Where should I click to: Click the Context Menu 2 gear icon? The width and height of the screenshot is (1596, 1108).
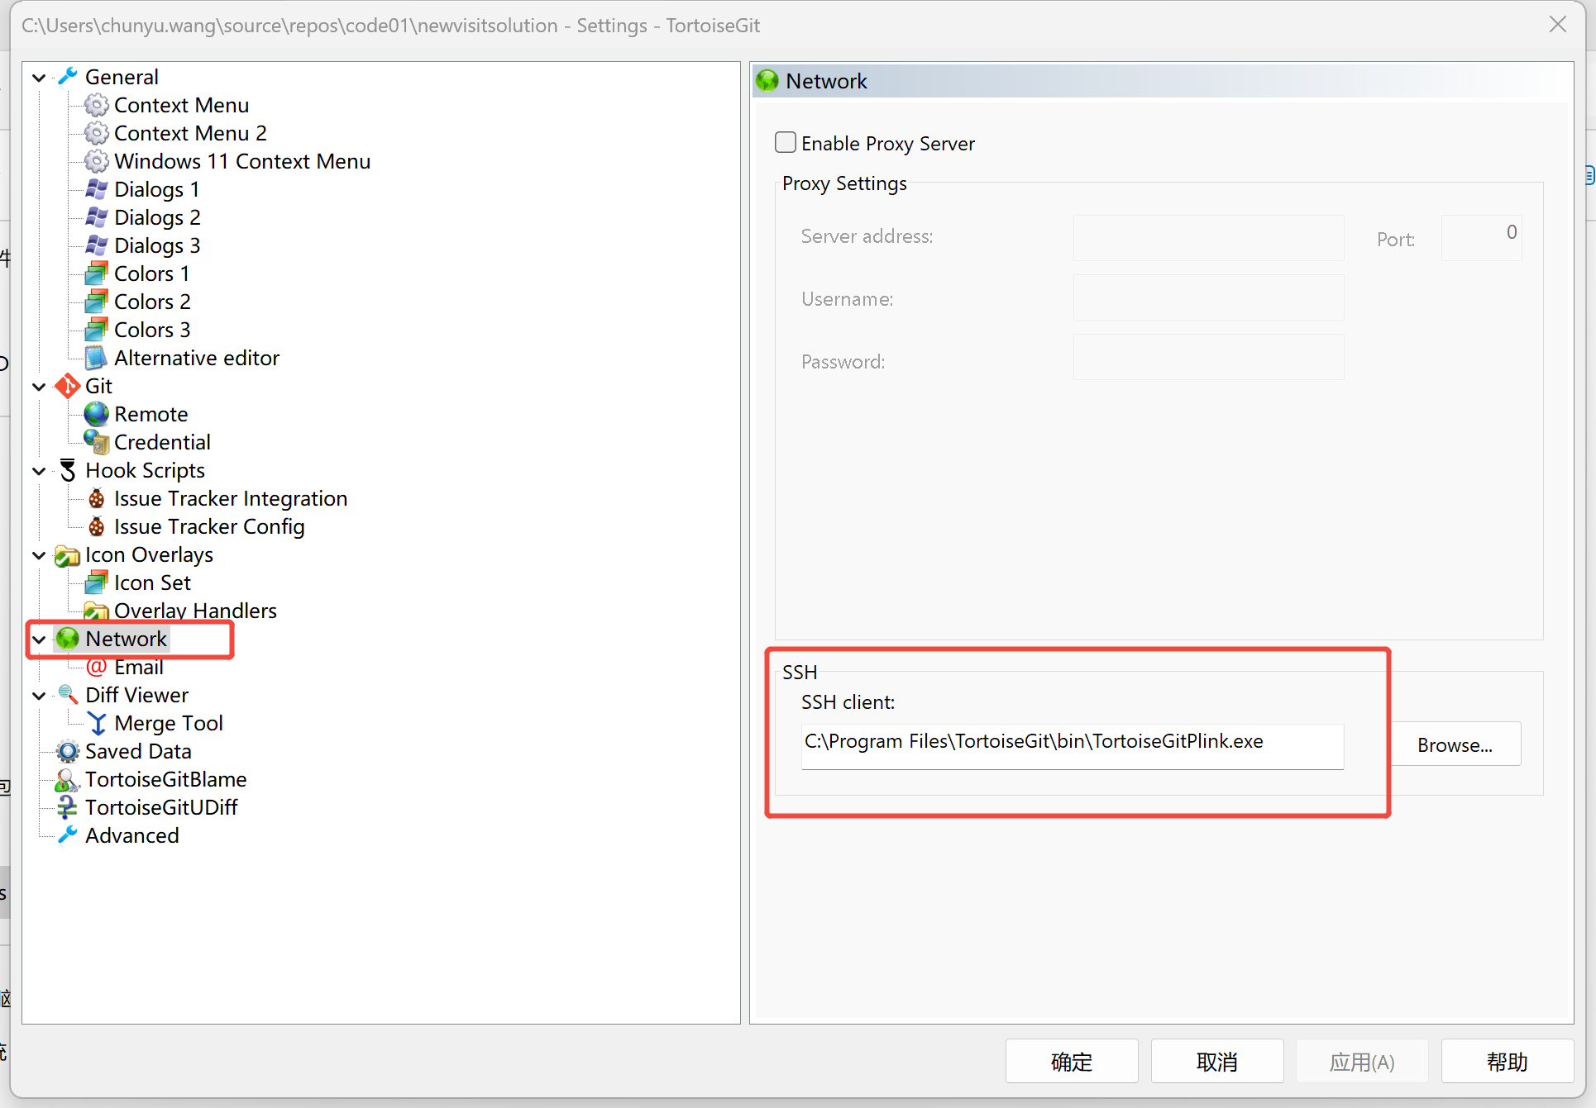click(x=97, y=133)
